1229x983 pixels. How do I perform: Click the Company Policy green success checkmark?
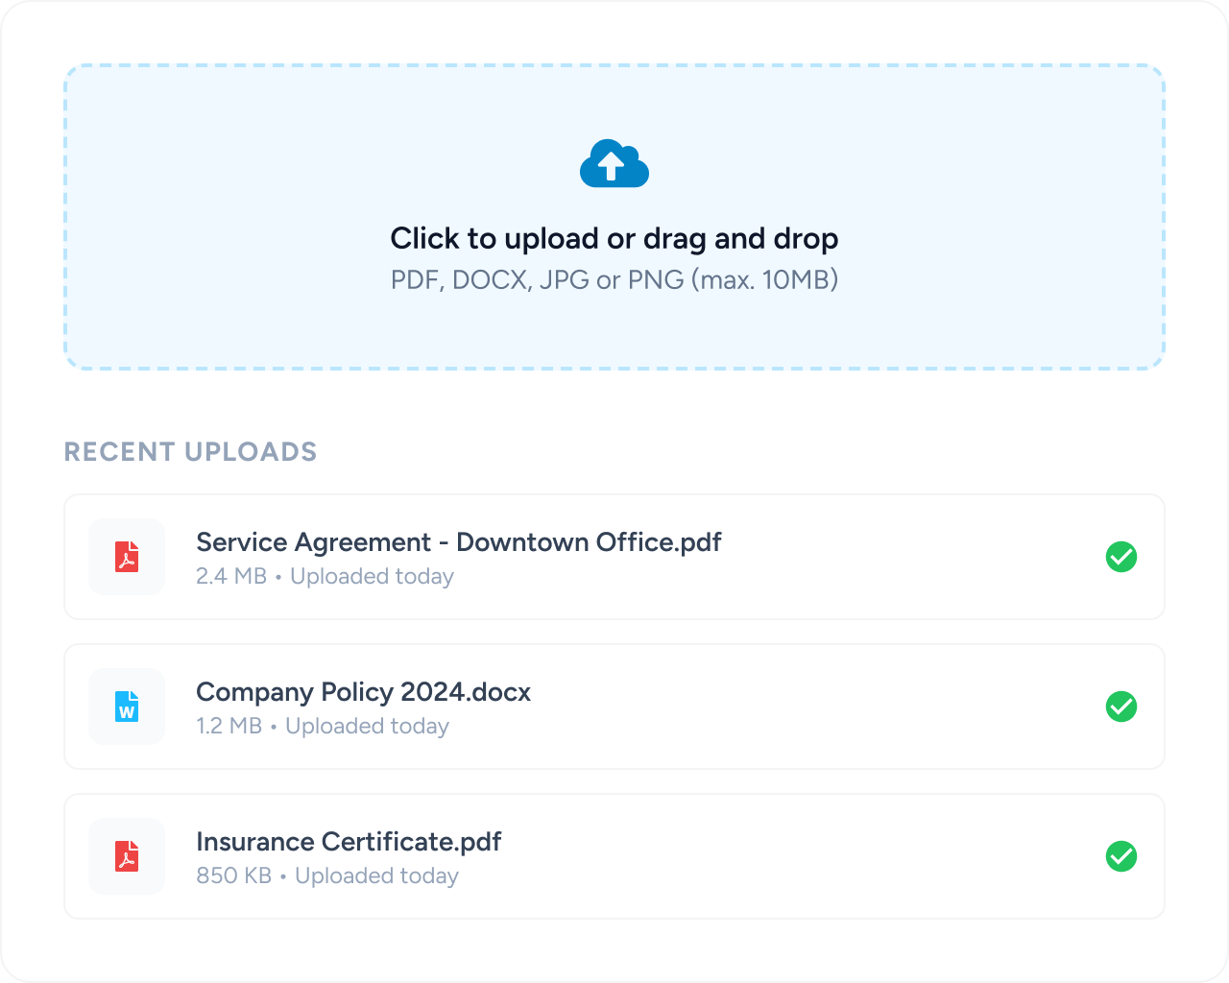[x=1121, y=707]
